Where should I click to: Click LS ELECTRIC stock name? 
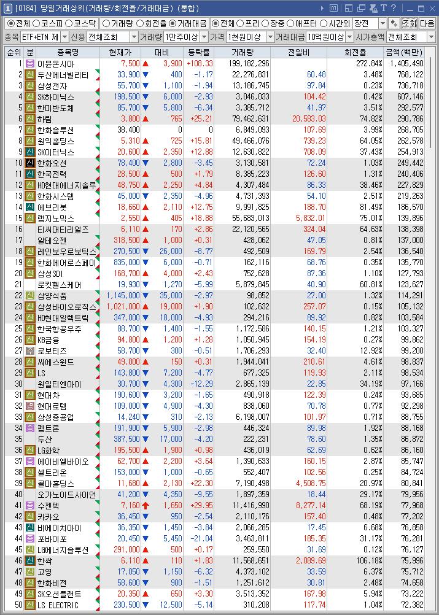pos(58,605)
